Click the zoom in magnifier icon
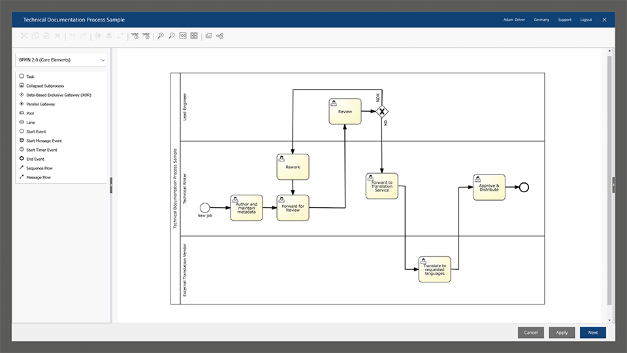 pyautogui.click(x=161, y=36)
